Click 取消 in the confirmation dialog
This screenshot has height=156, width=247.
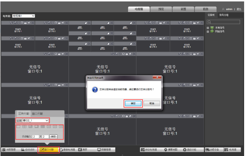152,103
